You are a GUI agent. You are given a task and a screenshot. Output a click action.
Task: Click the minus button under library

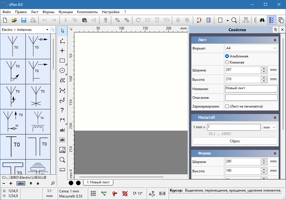[4, 183]
